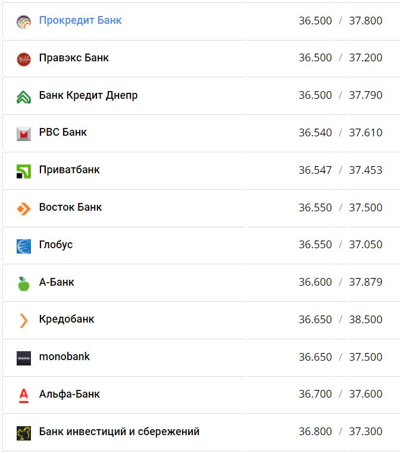Click the Глобус rate 36.550 / 37.050
The image size is (400, 453).
point(340,245)
